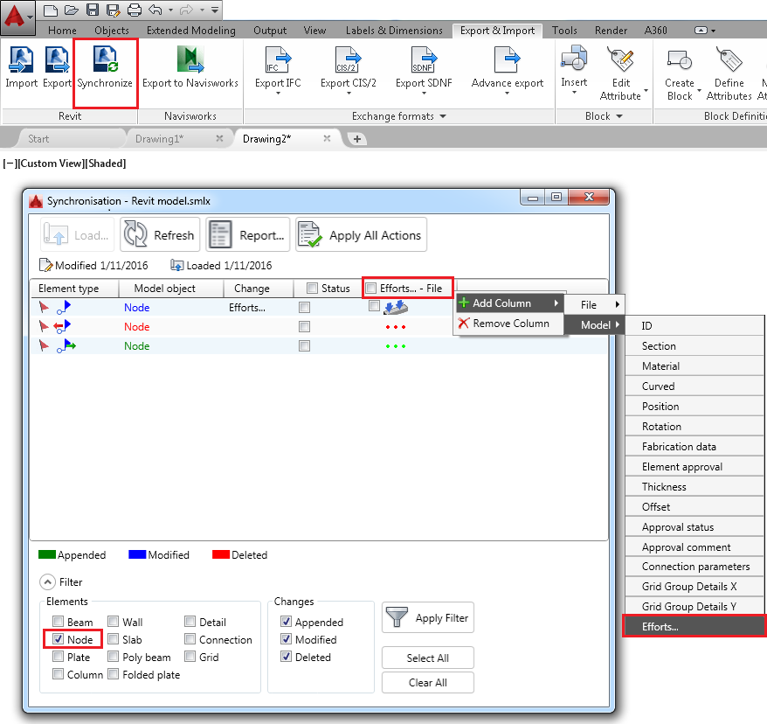Select Efforts... in the Model submenu
This screenshot has height=724, width=767.
(x=694, y=627)
